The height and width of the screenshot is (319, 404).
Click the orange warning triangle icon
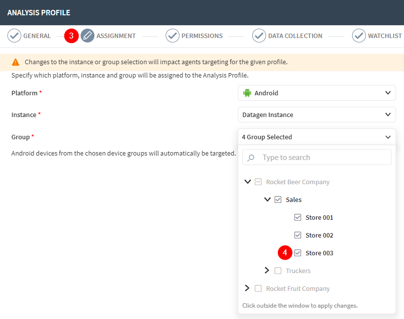pos(16,62)
